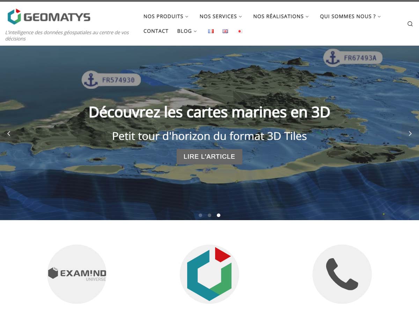Click the FR67493A anchor label on map
419x314 pixels.
pyautogui.click(x=353, y=58)
